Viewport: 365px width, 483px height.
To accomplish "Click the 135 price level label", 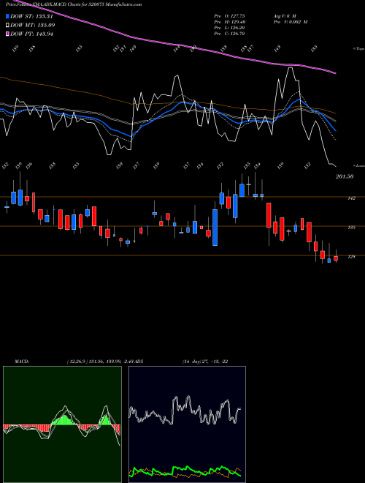I will point(351,228).
